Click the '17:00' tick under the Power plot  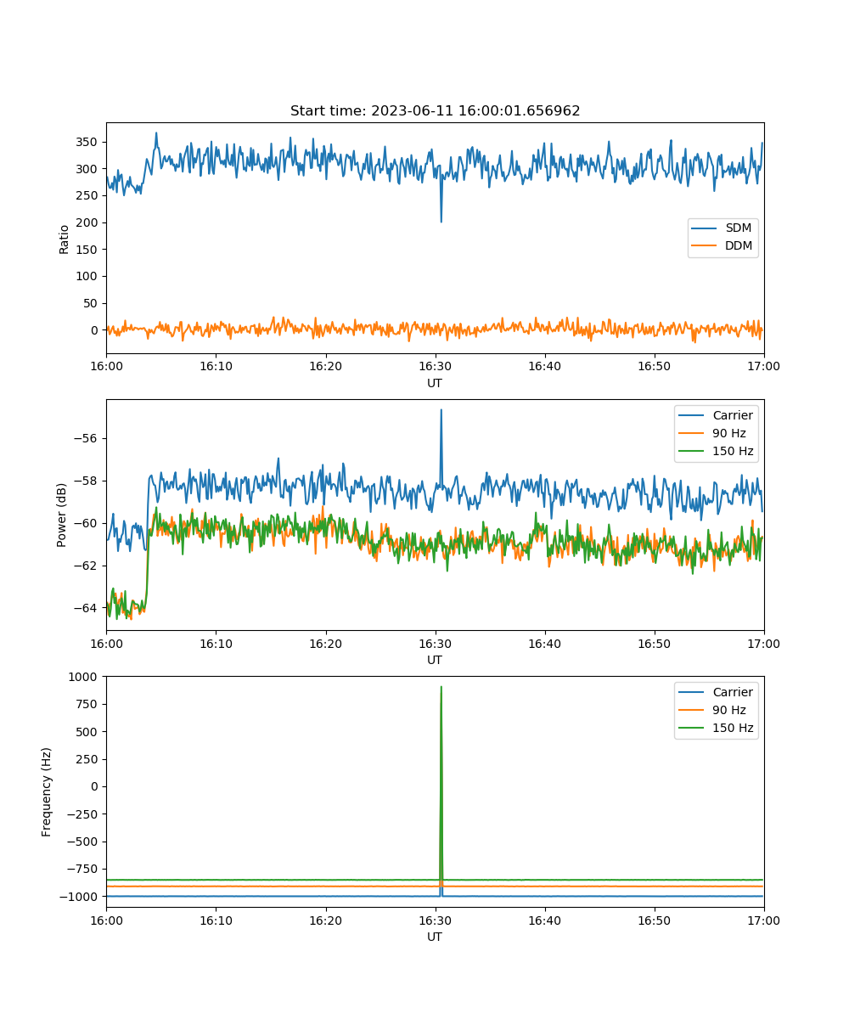[x=763, y=643]
